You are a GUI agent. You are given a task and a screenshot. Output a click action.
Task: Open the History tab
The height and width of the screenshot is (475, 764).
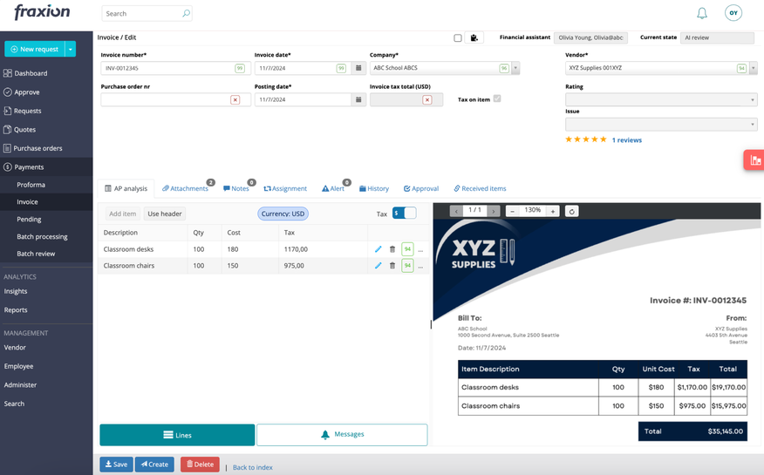[374, 188]
